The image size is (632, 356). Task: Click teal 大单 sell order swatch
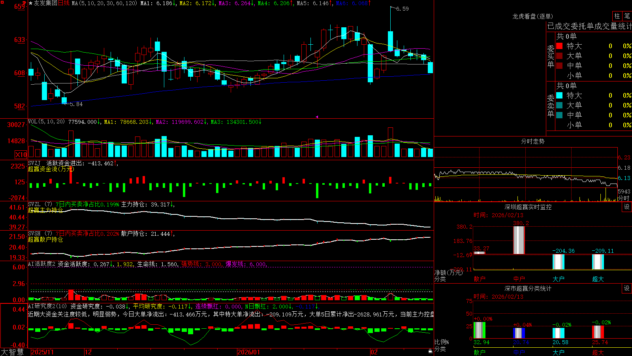tap(559, 105)
